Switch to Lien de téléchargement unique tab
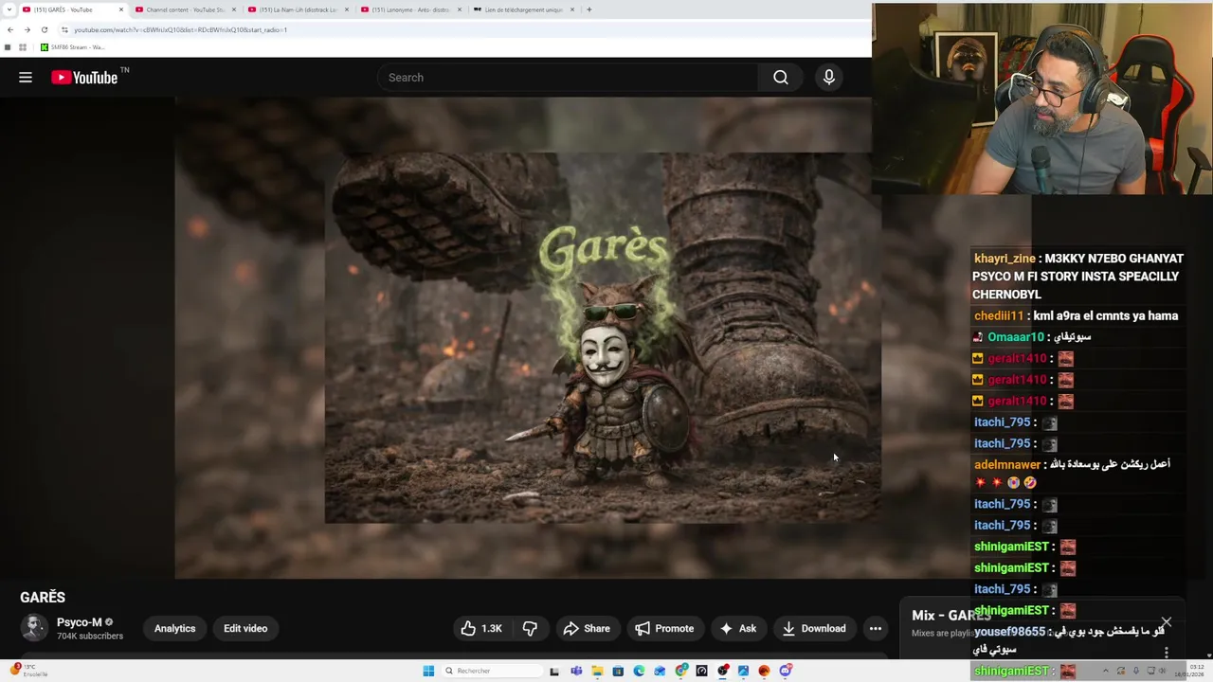The width and height of the screenshot is (1213, 682). tap(523, 9)
